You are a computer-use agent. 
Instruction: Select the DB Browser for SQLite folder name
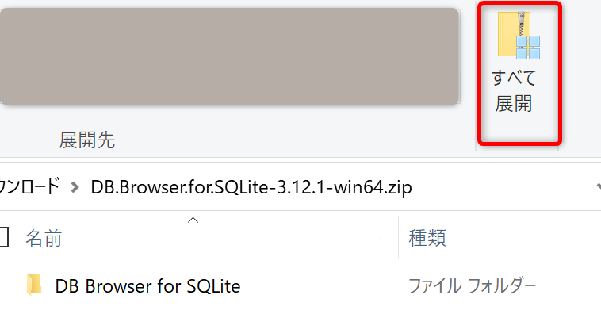click(147, 286)
